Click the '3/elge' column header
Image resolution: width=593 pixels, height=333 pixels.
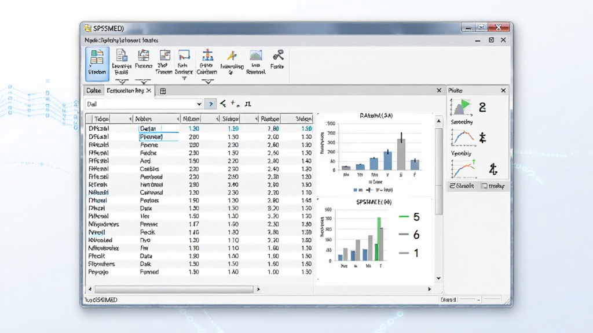point(303,119)
